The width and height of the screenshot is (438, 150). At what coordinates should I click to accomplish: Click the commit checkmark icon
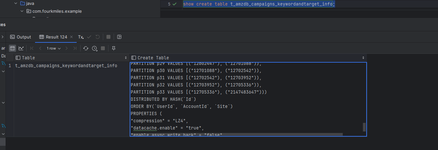click(89, 37)
